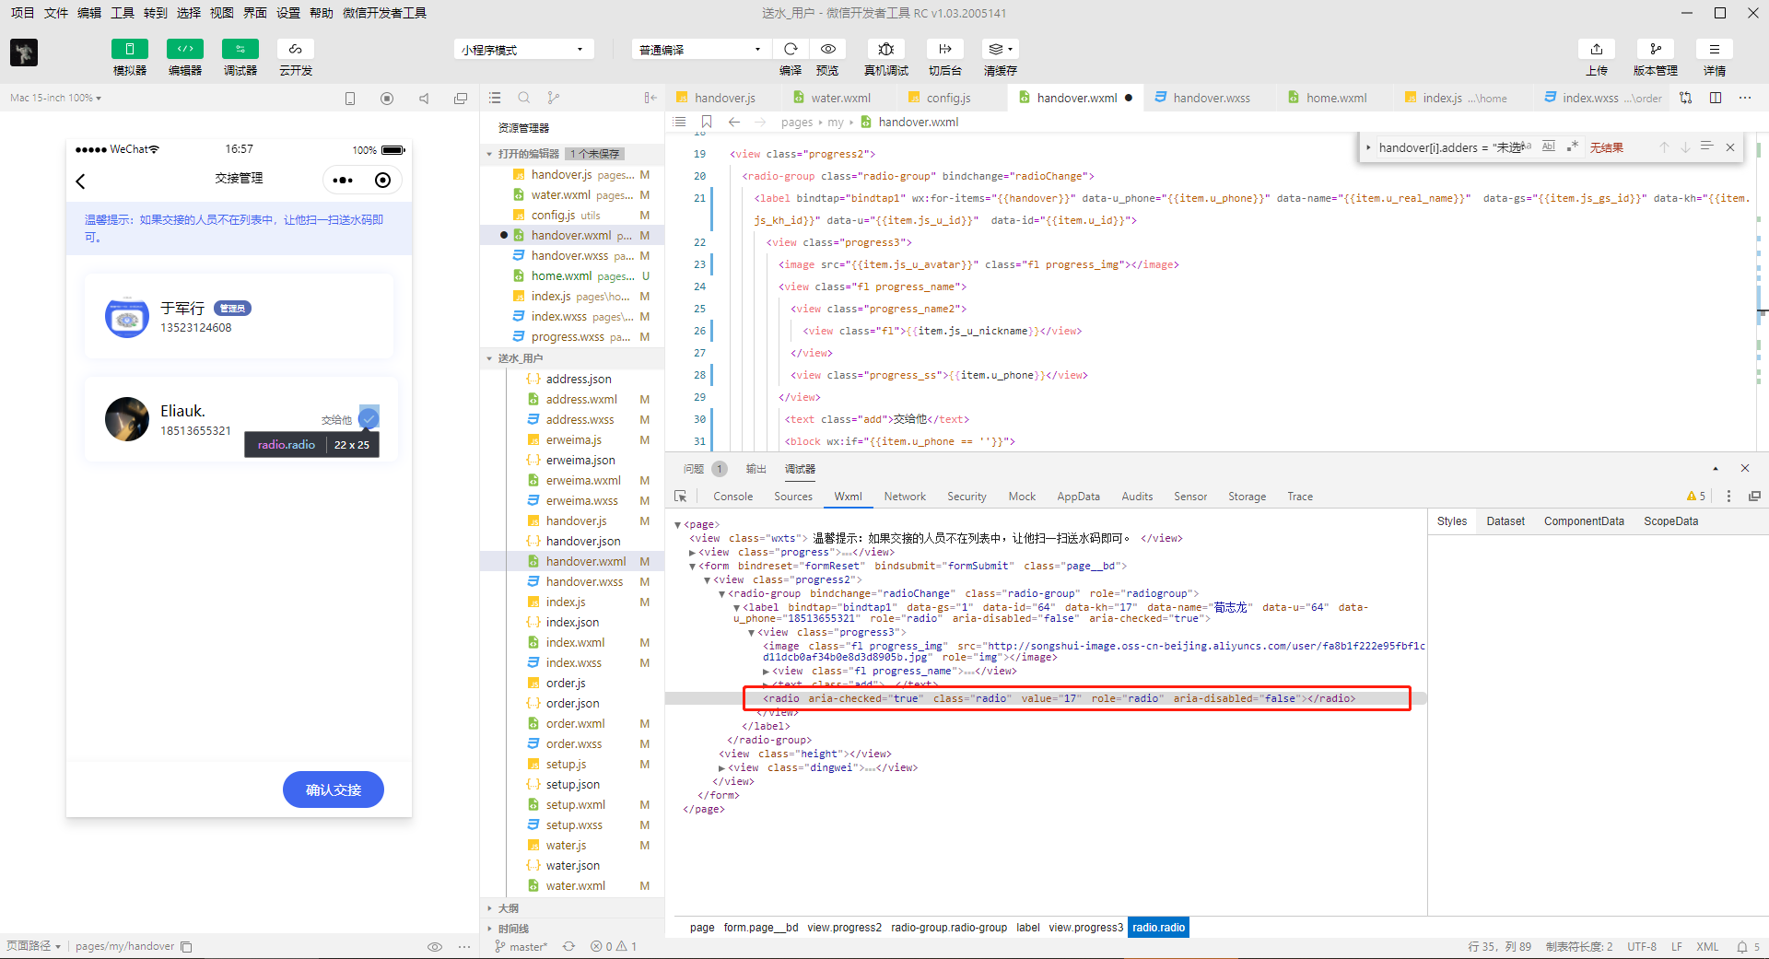Click the 编译 compile refresh icon
1769x959 pixels.
click(791, 50)
